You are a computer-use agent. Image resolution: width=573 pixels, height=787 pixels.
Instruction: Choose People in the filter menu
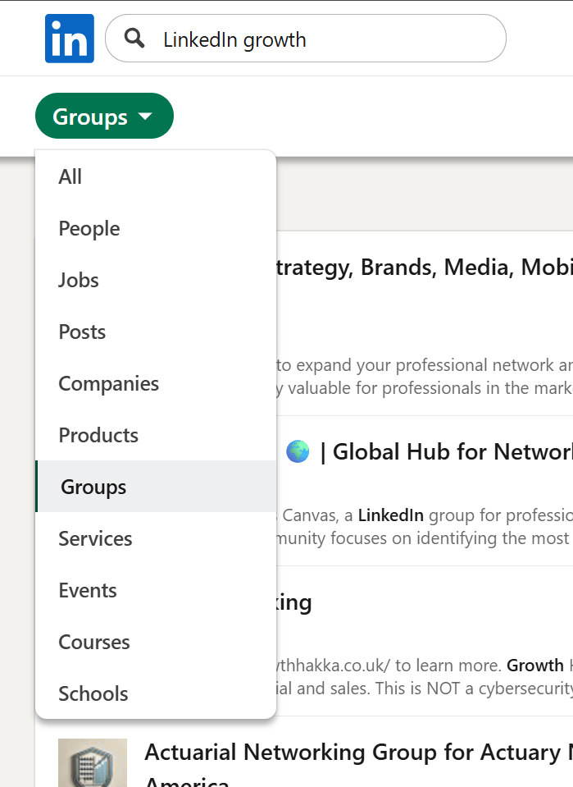pos(156,228)
